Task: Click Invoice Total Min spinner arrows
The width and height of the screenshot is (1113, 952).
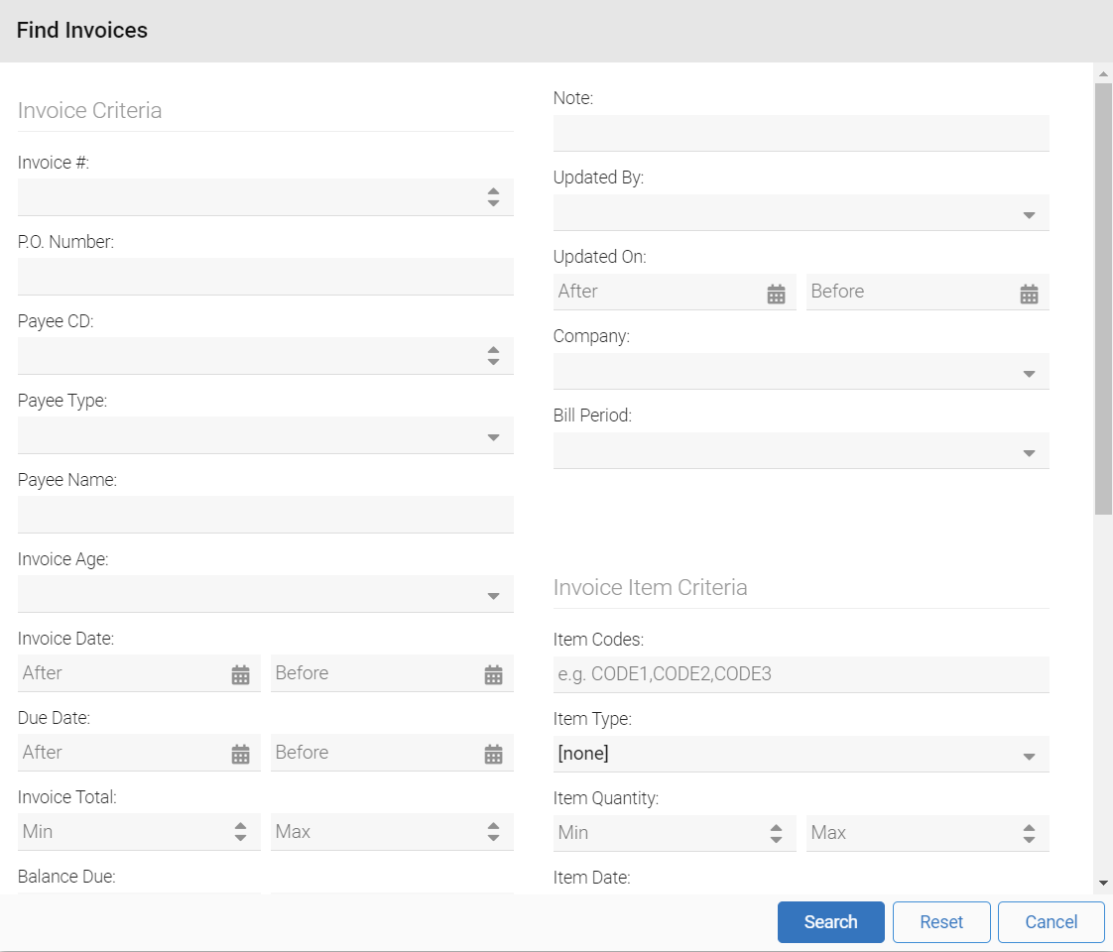Action: pyautogui.click(x=241, y=832)
